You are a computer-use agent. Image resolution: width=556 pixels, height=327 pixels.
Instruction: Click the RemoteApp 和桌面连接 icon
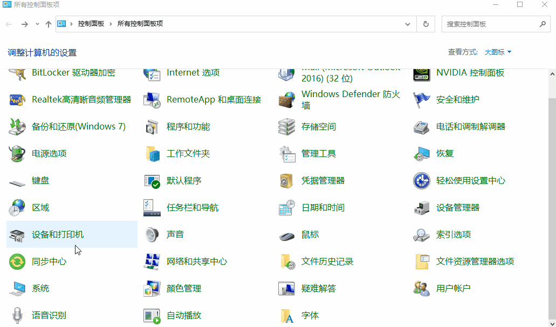coord(152,100)
